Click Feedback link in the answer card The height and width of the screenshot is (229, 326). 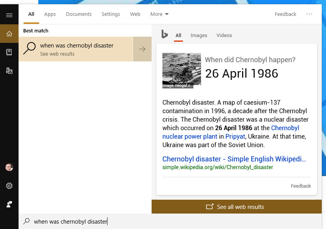pos(300,186)
